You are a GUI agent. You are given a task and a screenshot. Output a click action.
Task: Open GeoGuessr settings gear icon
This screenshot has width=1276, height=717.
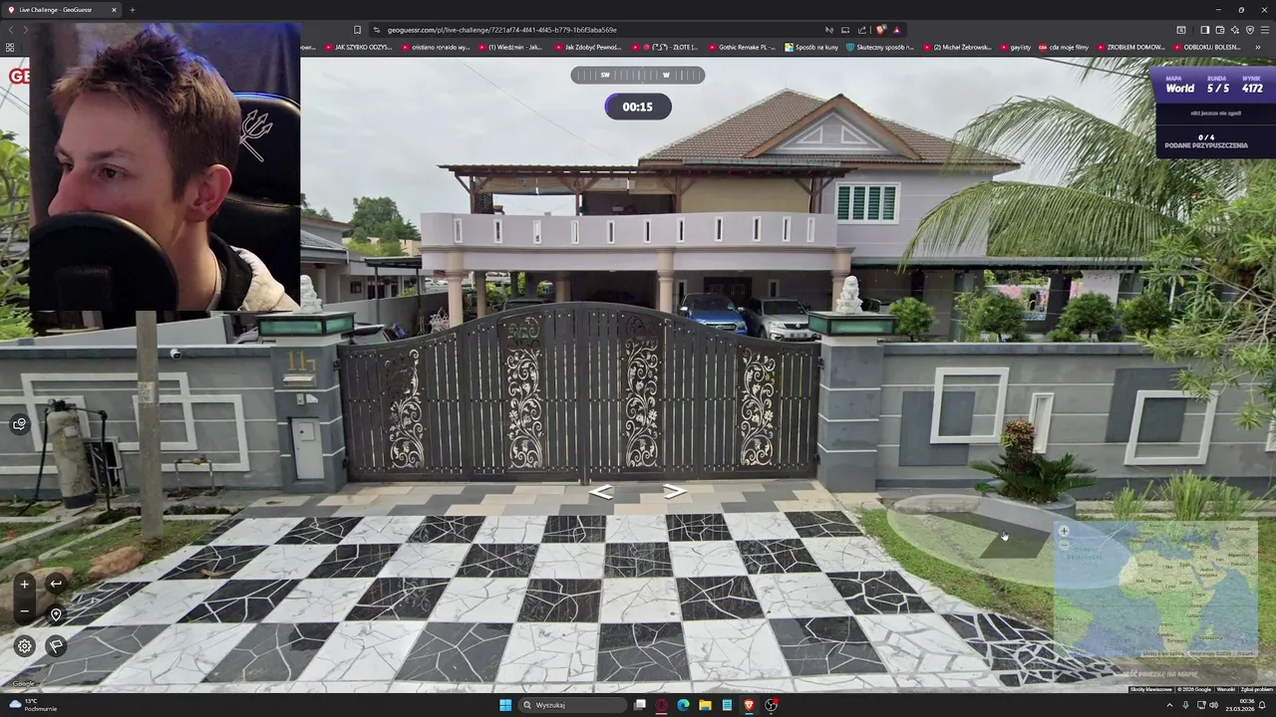25,646
